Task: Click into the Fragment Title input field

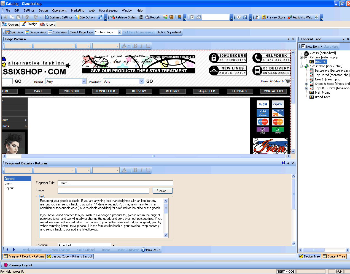Action: (x=115, y=183)
